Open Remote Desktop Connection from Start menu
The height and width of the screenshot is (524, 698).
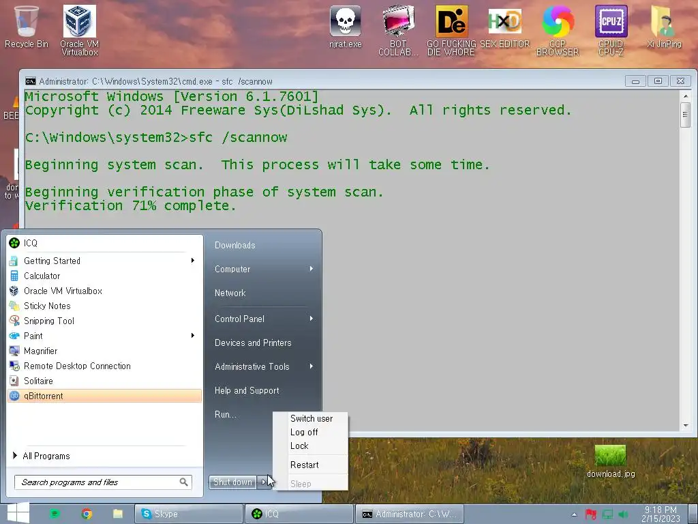pos(104,366)
